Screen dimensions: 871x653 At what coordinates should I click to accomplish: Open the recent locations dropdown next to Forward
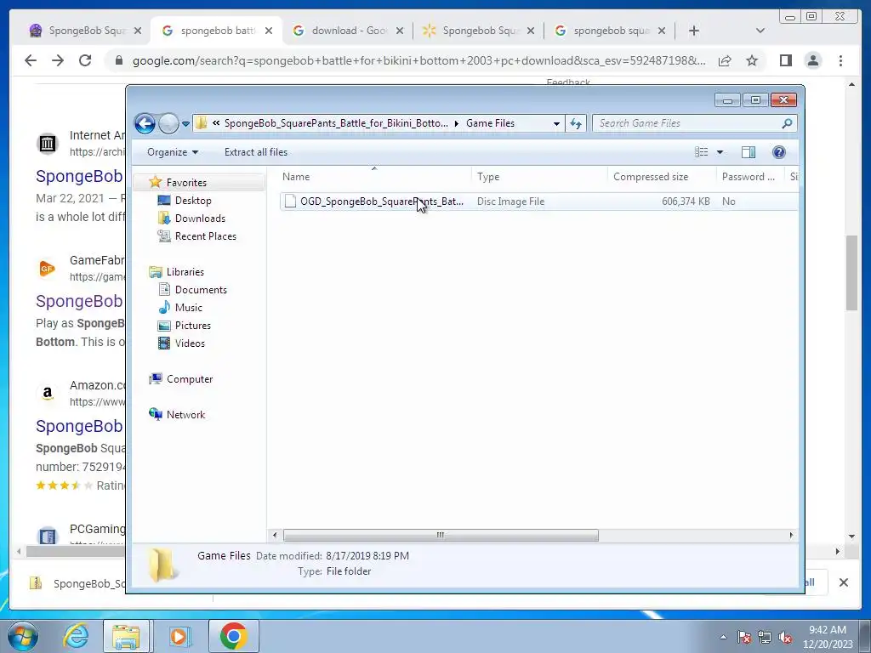[185, 124]
